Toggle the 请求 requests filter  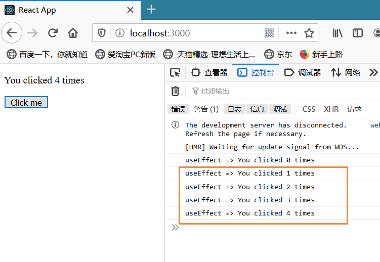click(354, 109)
